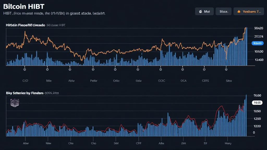Click the upper chart's title heading
Screen dimensions: 267x150
click(25, 25)
